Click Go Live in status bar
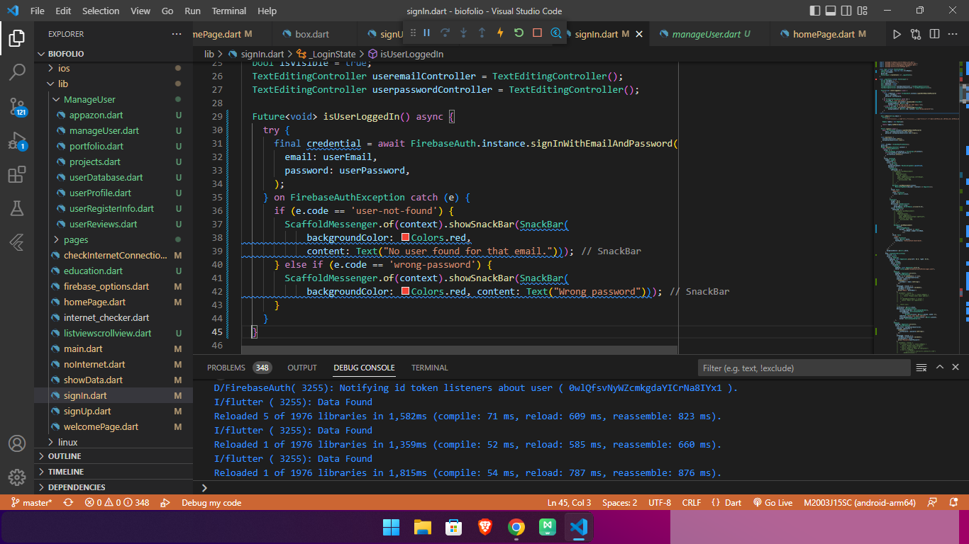969x544 pixels. click(x=773, y=502)
